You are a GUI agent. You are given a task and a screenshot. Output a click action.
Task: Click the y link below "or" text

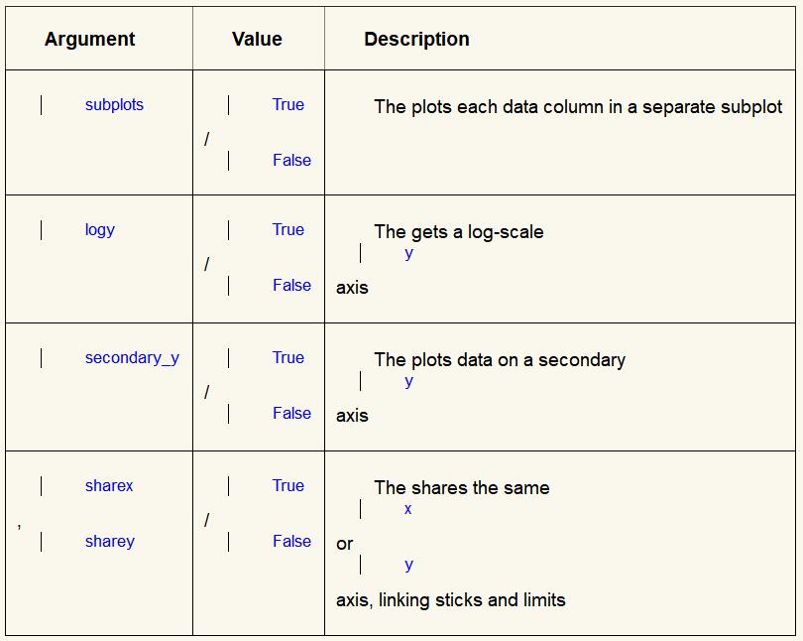click(x=408, y=566)
